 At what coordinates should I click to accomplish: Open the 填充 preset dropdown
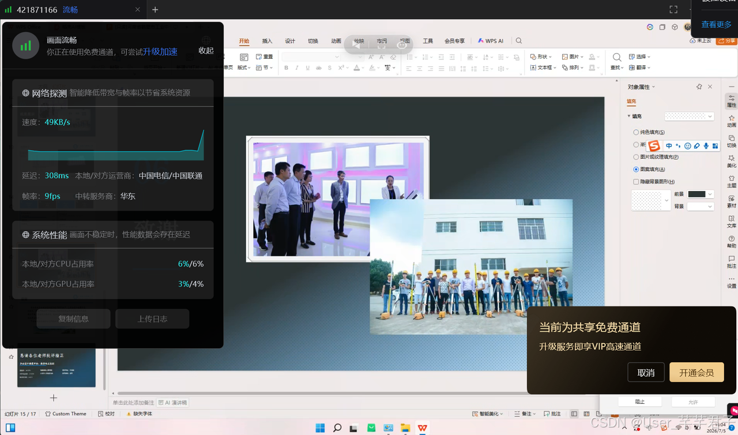click(x=689, y=117)
